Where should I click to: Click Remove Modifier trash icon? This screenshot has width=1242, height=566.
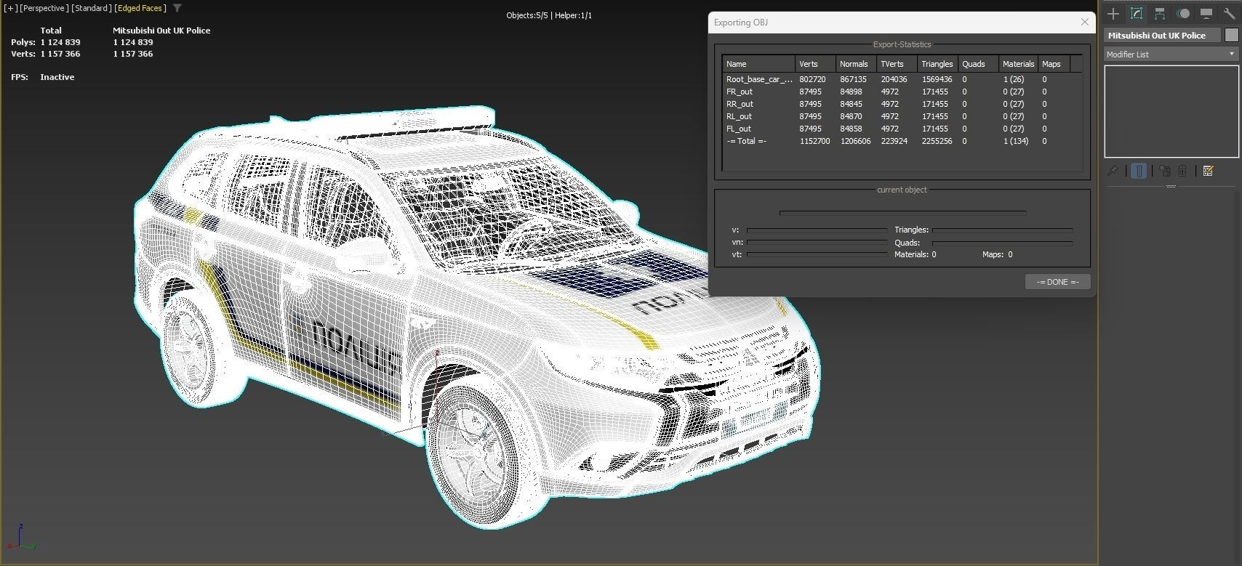pyautogui.click(x=1182, y=171)
